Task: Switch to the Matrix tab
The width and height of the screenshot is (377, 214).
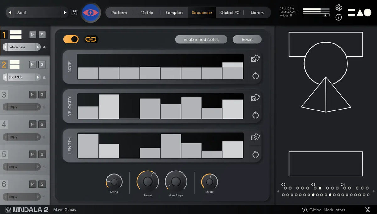Action: [147, 13]
